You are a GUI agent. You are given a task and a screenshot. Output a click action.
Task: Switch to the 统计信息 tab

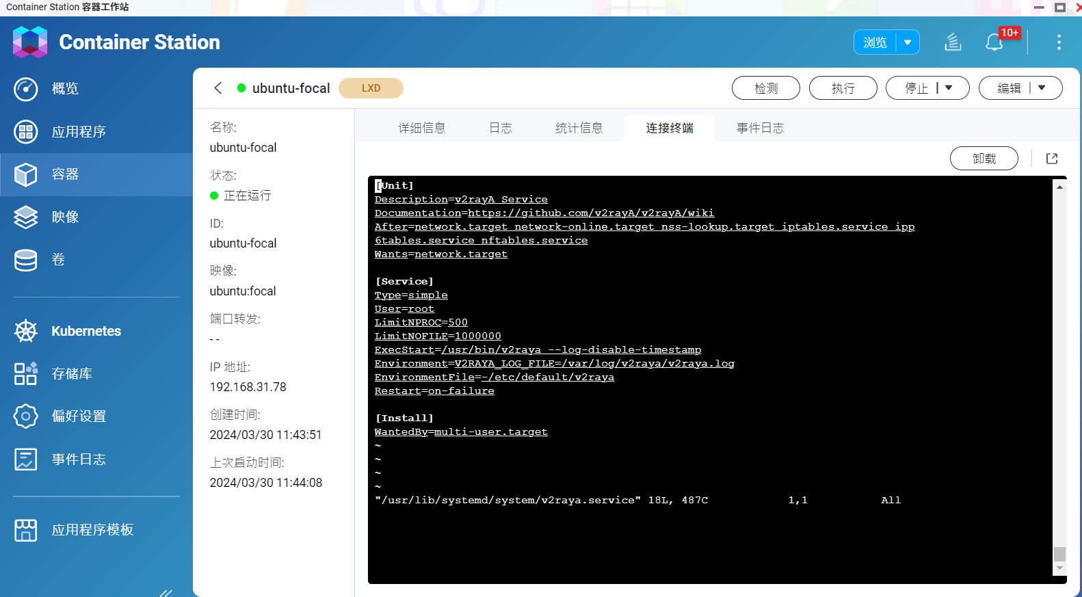pos(579,128)
